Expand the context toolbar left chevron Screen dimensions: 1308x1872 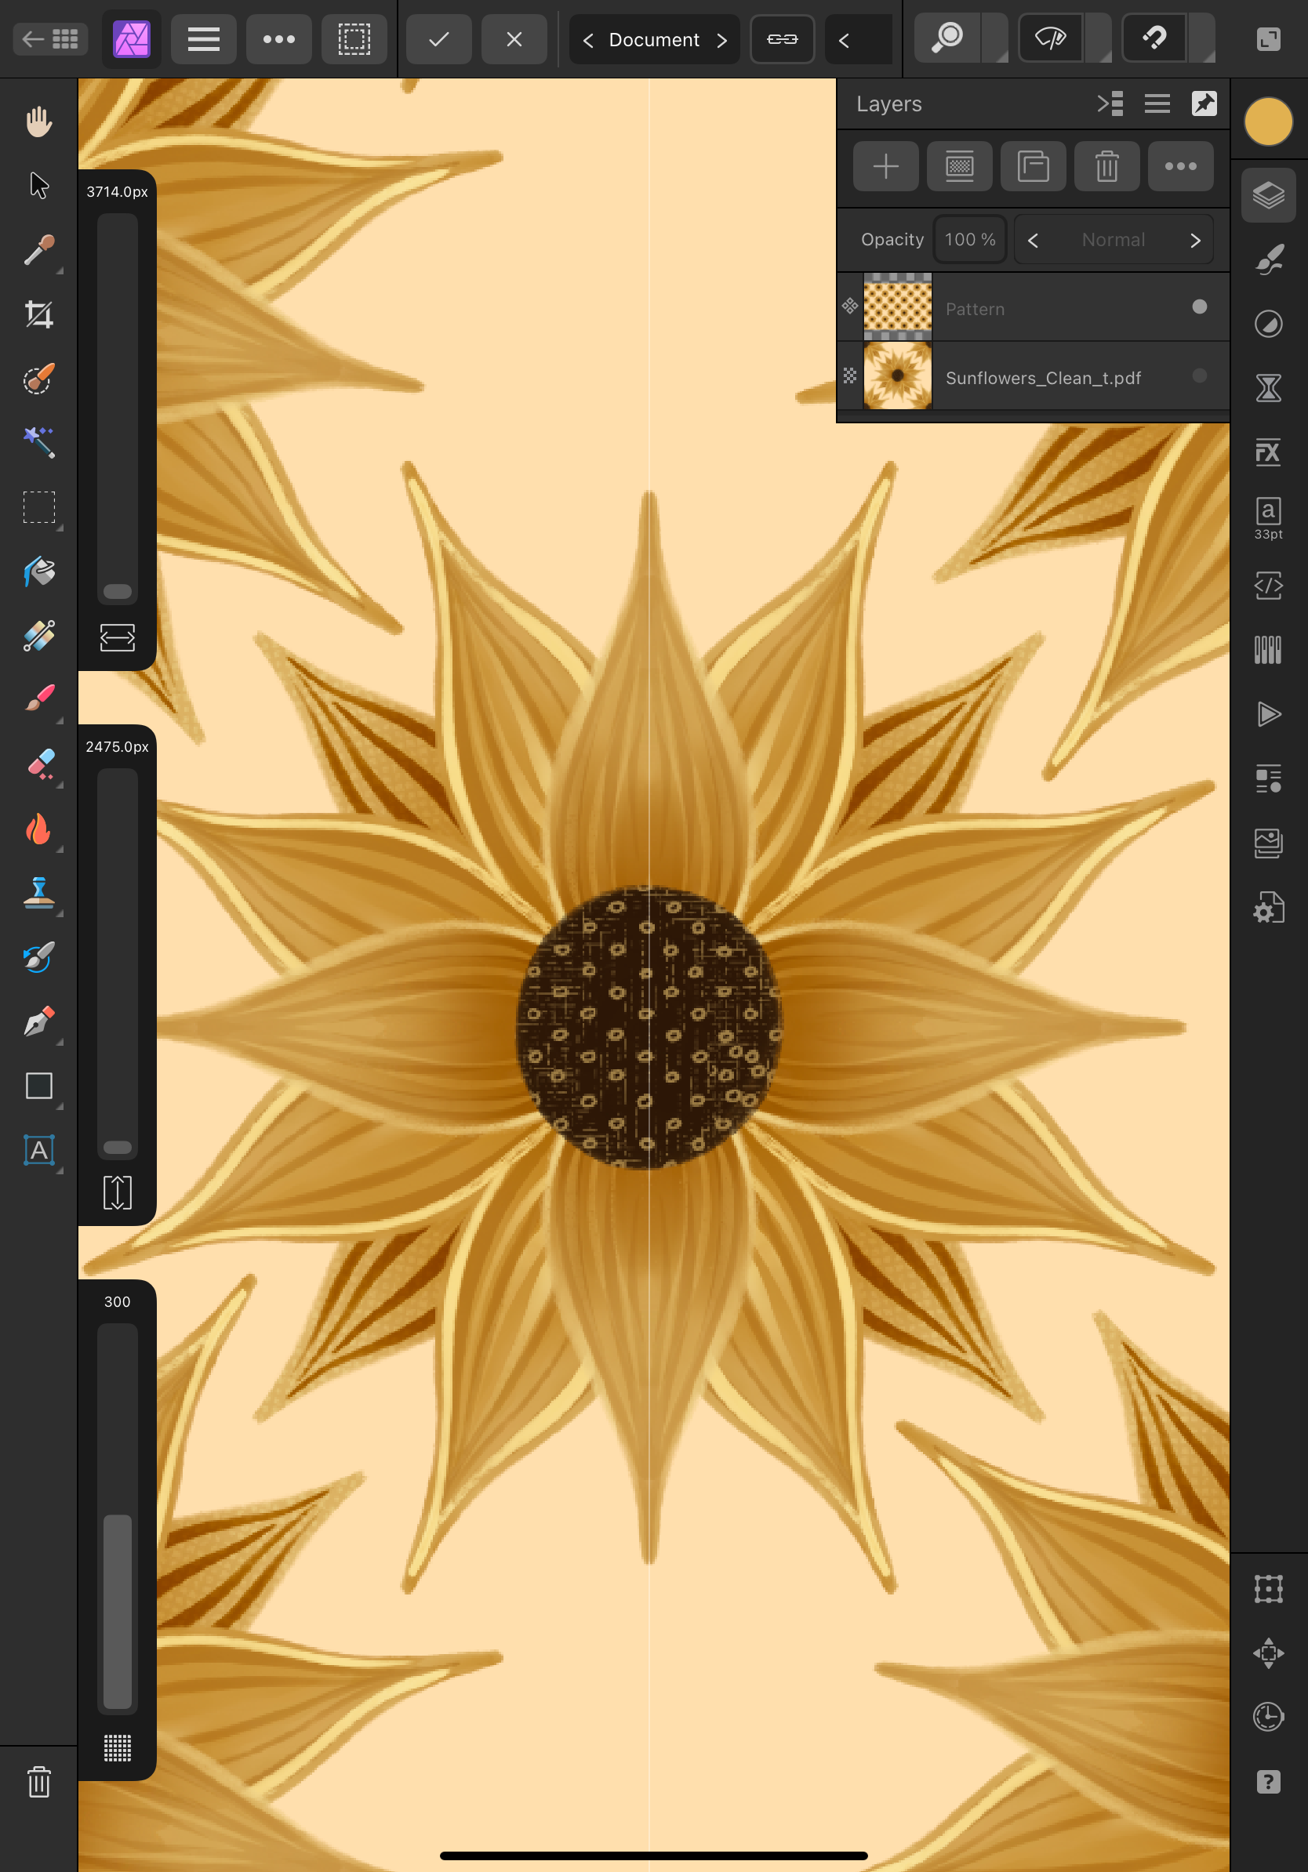coord(844,40)
